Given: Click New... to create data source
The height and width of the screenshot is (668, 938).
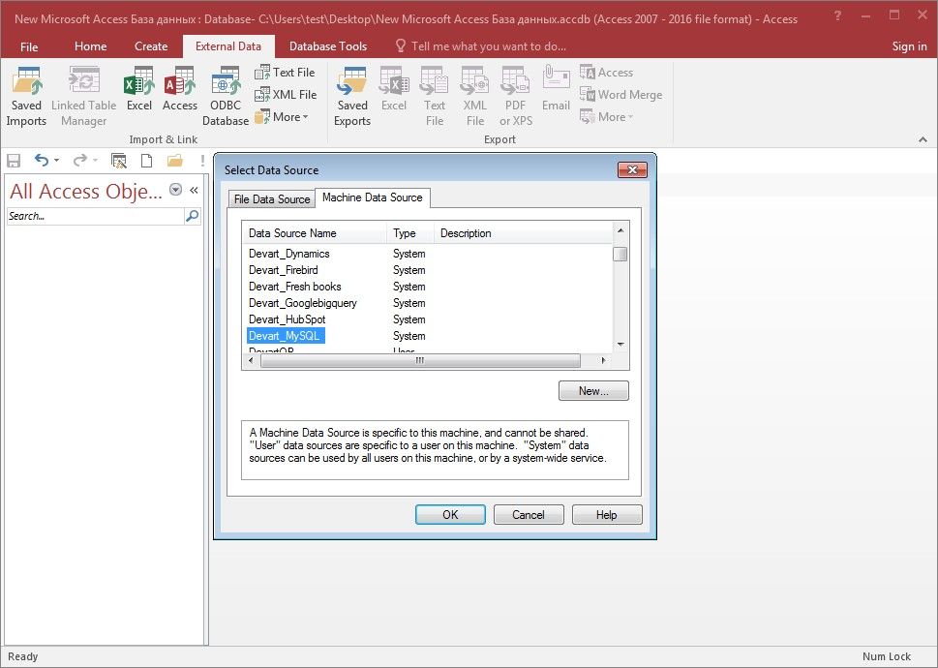Looking at the screenshot, I should [x=593, y=391].
